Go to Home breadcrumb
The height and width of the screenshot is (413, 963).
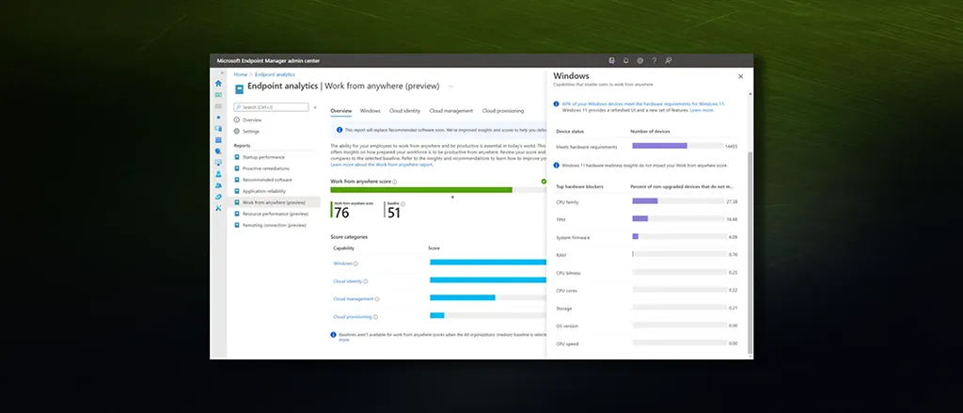(x=240, y=74)
